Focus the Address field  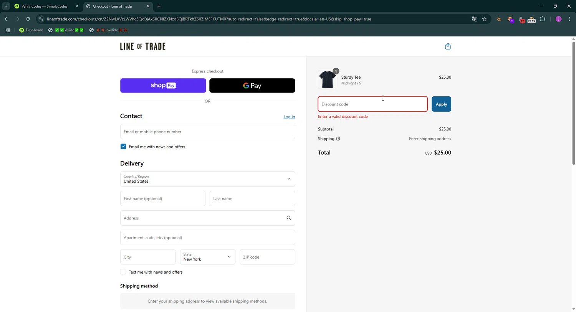207,218
